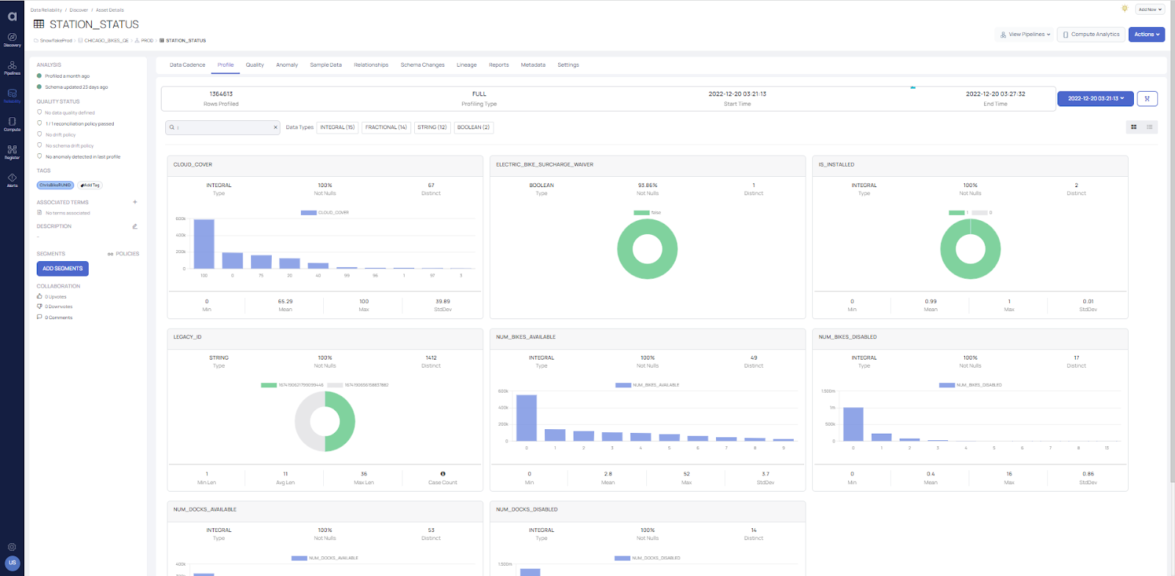The height and width of the screenshot is (576, 1175).
Task: Toggle NUM_BIKES_DISABLED legend swatch
Action: point(947,384)
